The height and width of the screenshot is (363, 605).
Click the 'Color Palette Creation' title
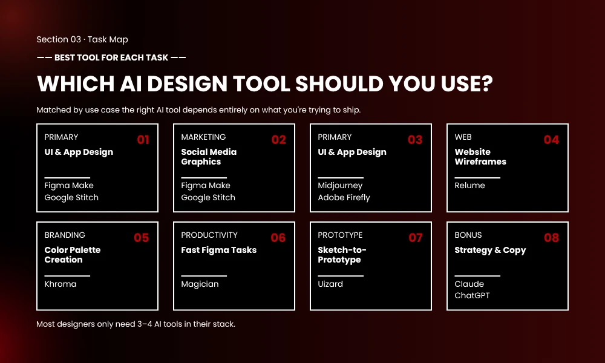pos(73,255)
